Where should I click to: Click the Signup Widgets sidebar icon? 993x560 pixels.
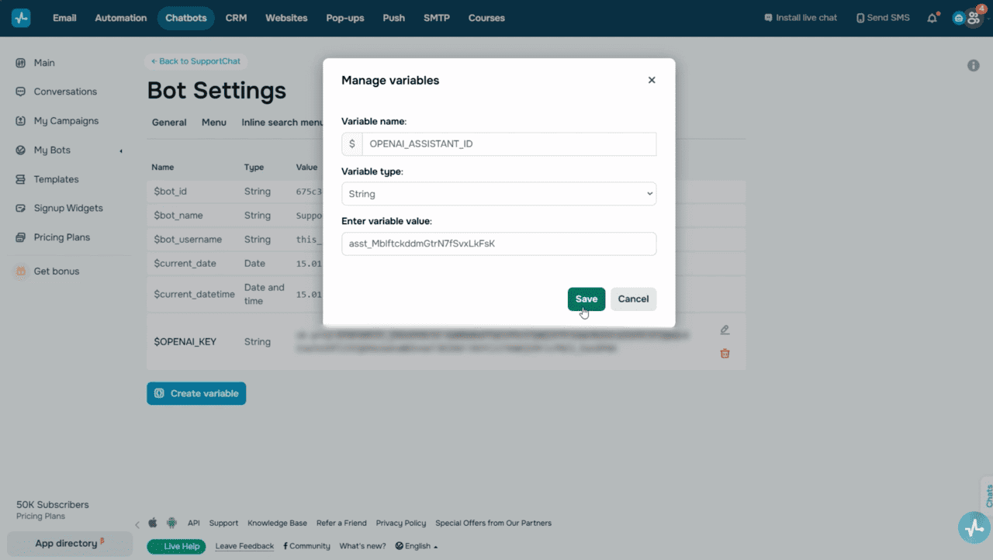click(21, 208)
